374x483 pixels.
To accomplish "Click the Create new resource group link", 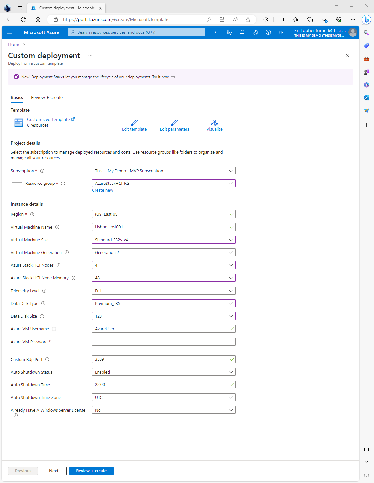I will click(x=102, y=190).
